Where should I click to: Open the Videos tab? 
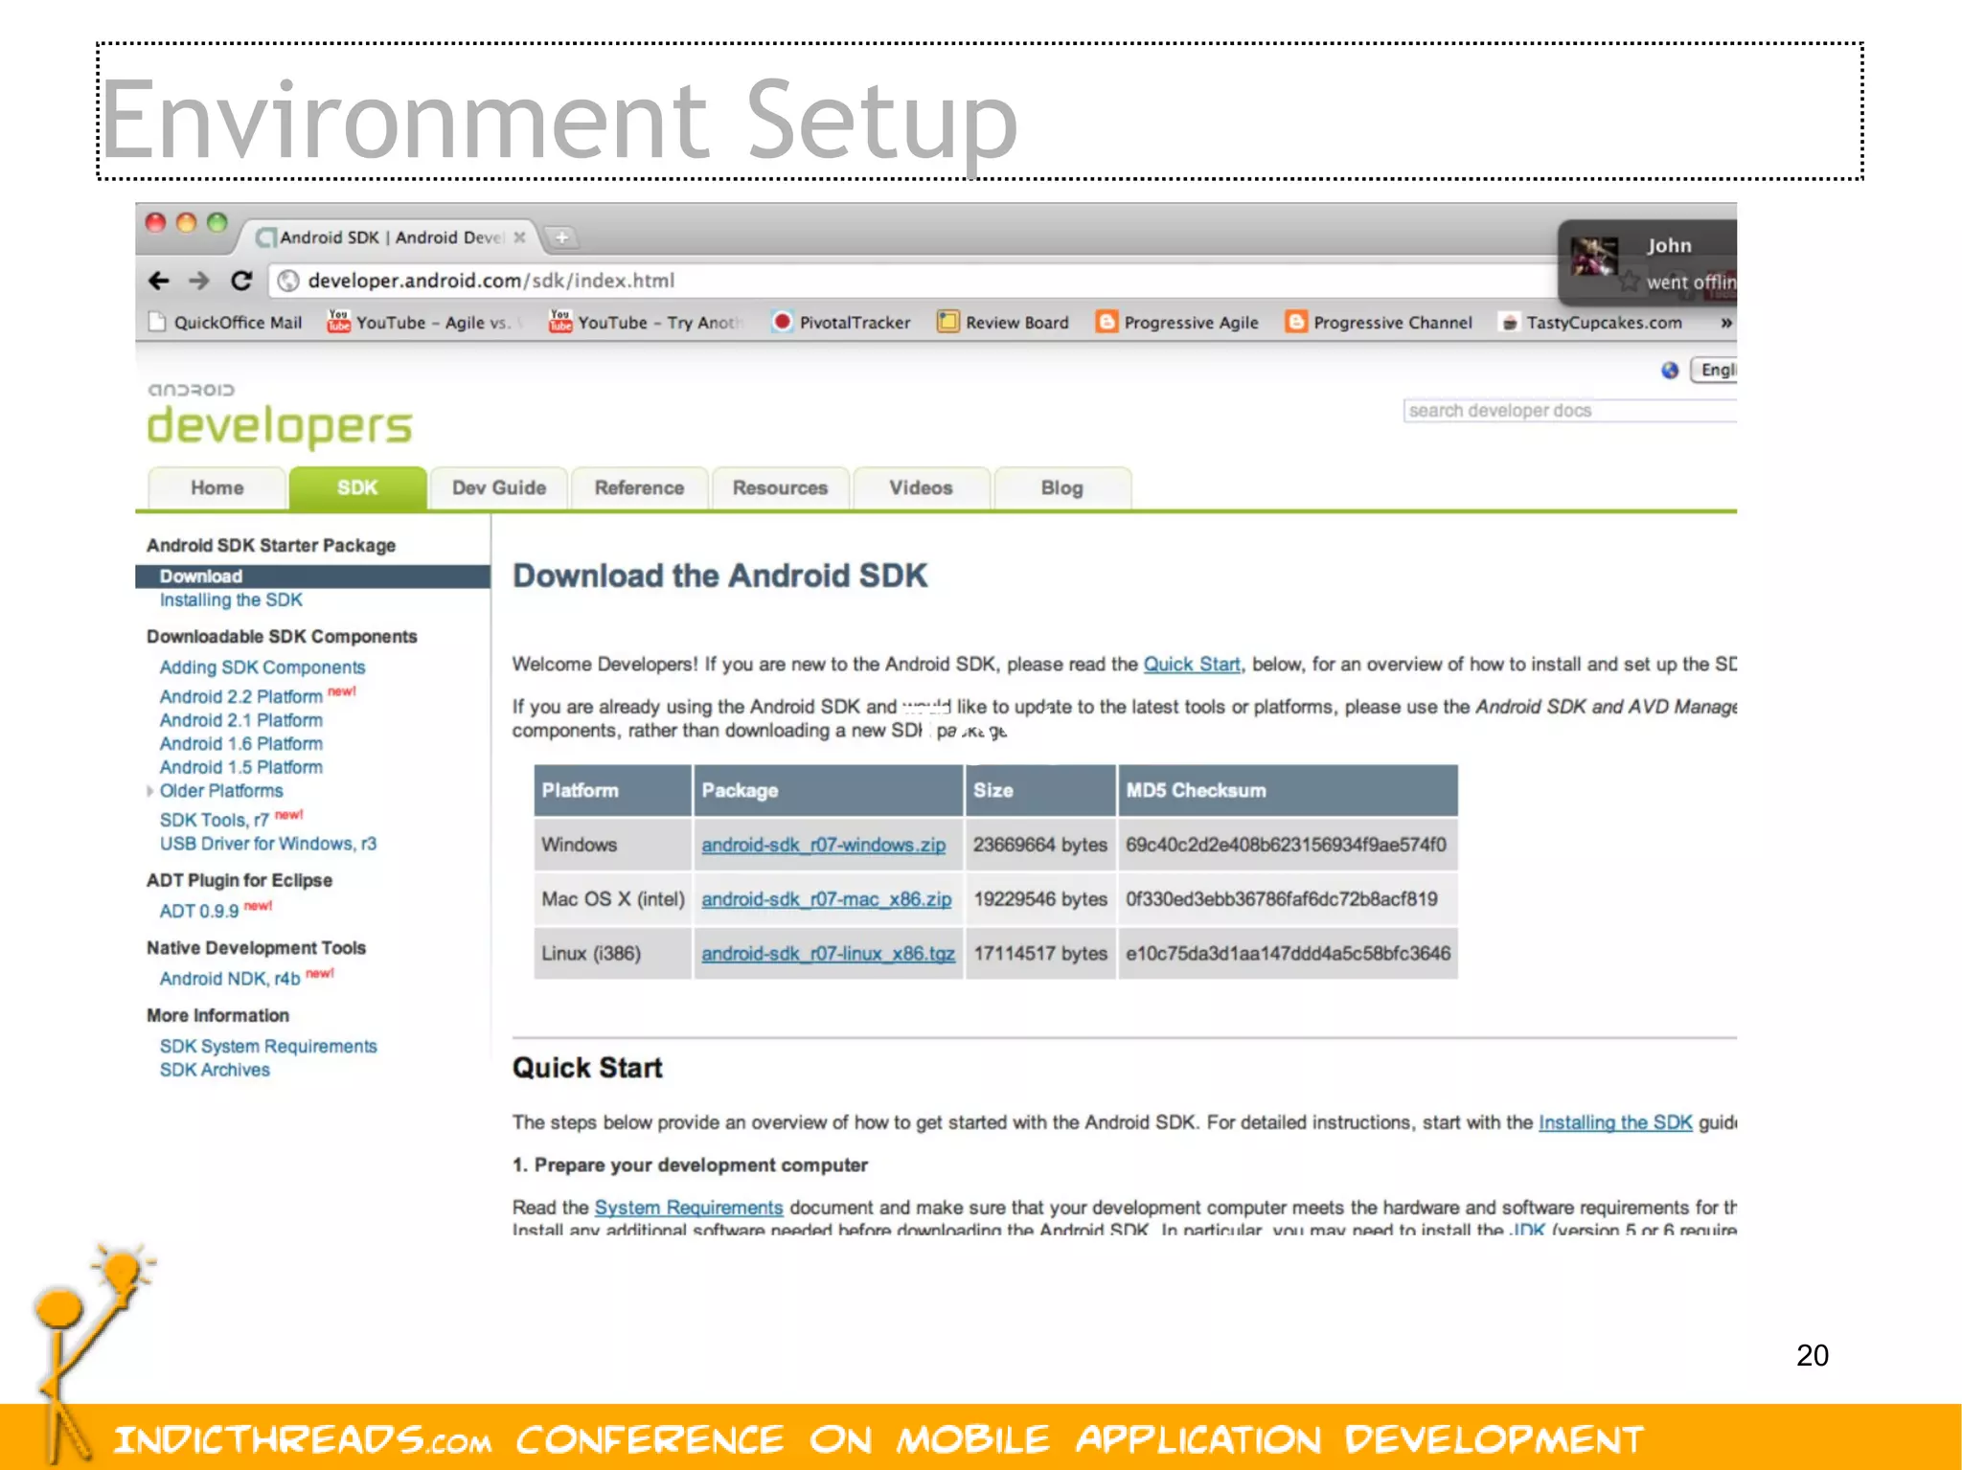tap(921, 488)
